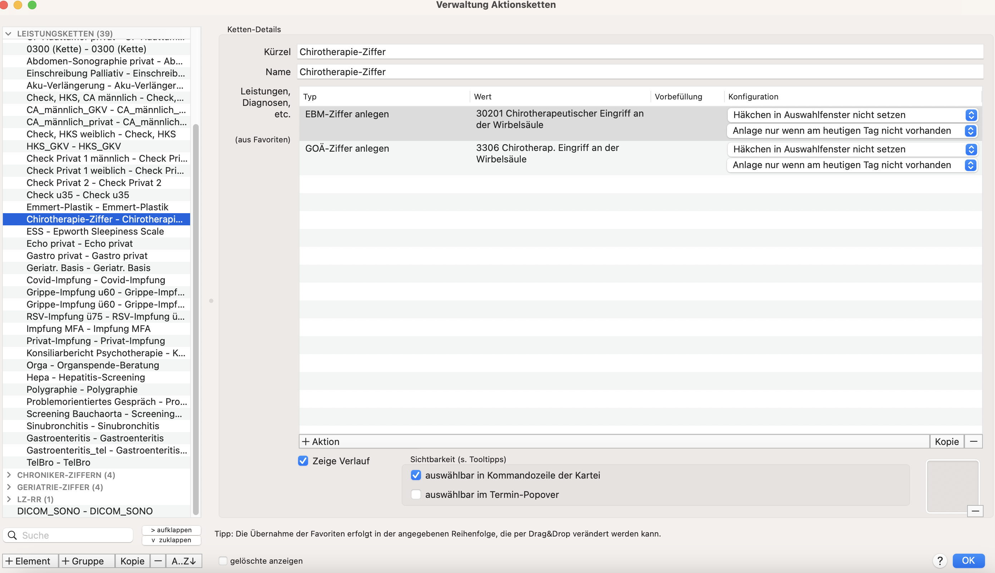Image resolution: width=995 pixels, height=573 pixels.
Task: Confirm with the OK button
Action: pyautogui.click(x=968, y=560)
